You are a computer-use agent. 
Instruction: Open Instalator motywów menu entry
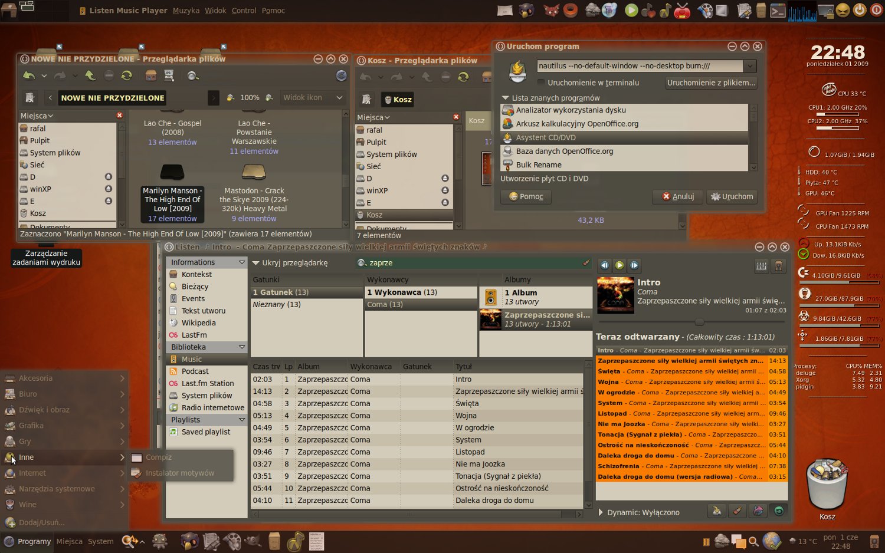coord(181,473)
